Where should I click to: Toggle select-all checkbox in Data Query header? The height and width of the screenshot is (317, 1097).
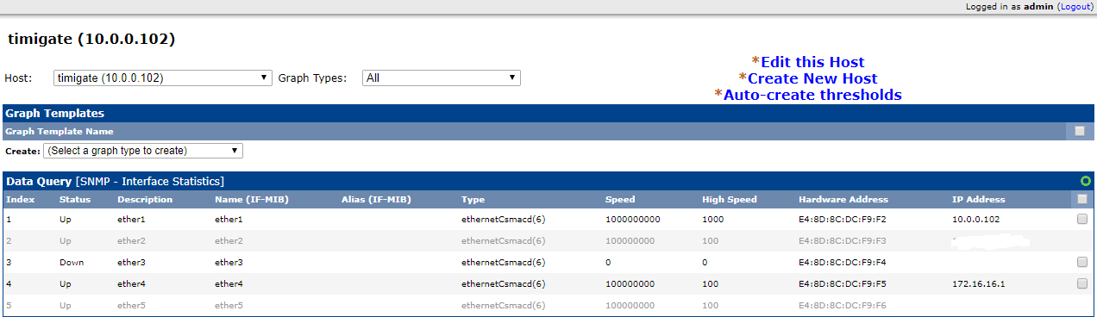(x=1081, y=199)
